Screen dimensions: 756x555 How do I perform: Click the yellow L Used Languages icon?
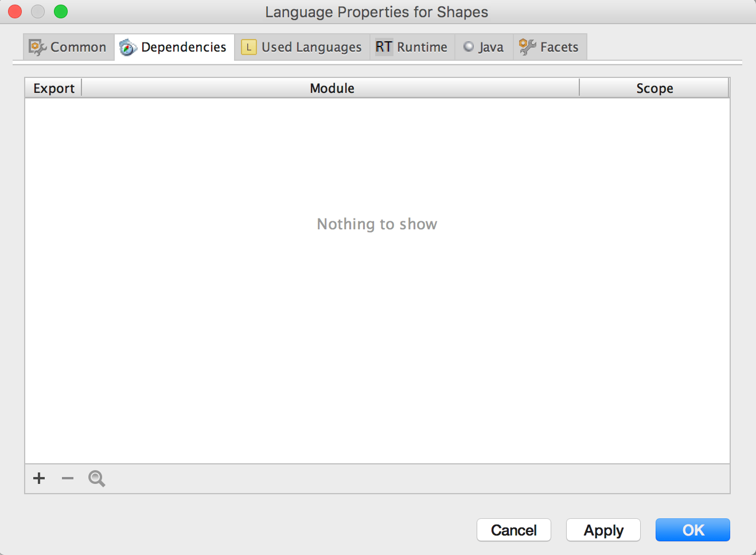[x=249, y=47]
